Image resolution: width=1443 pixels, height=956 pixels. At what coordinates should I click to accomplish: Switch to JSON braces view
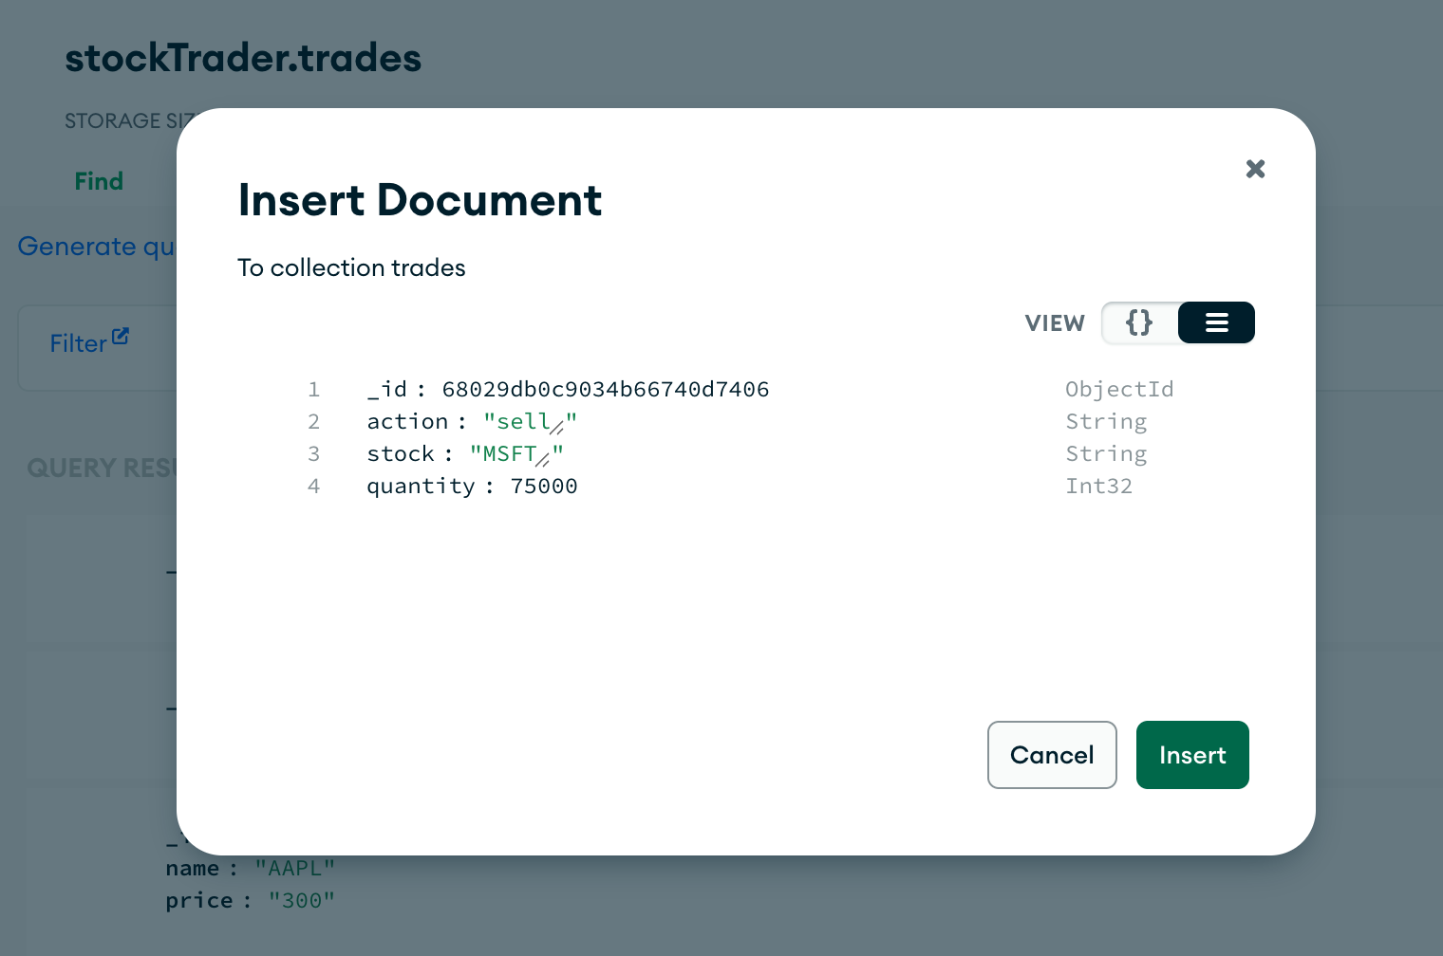(1139, 322)
